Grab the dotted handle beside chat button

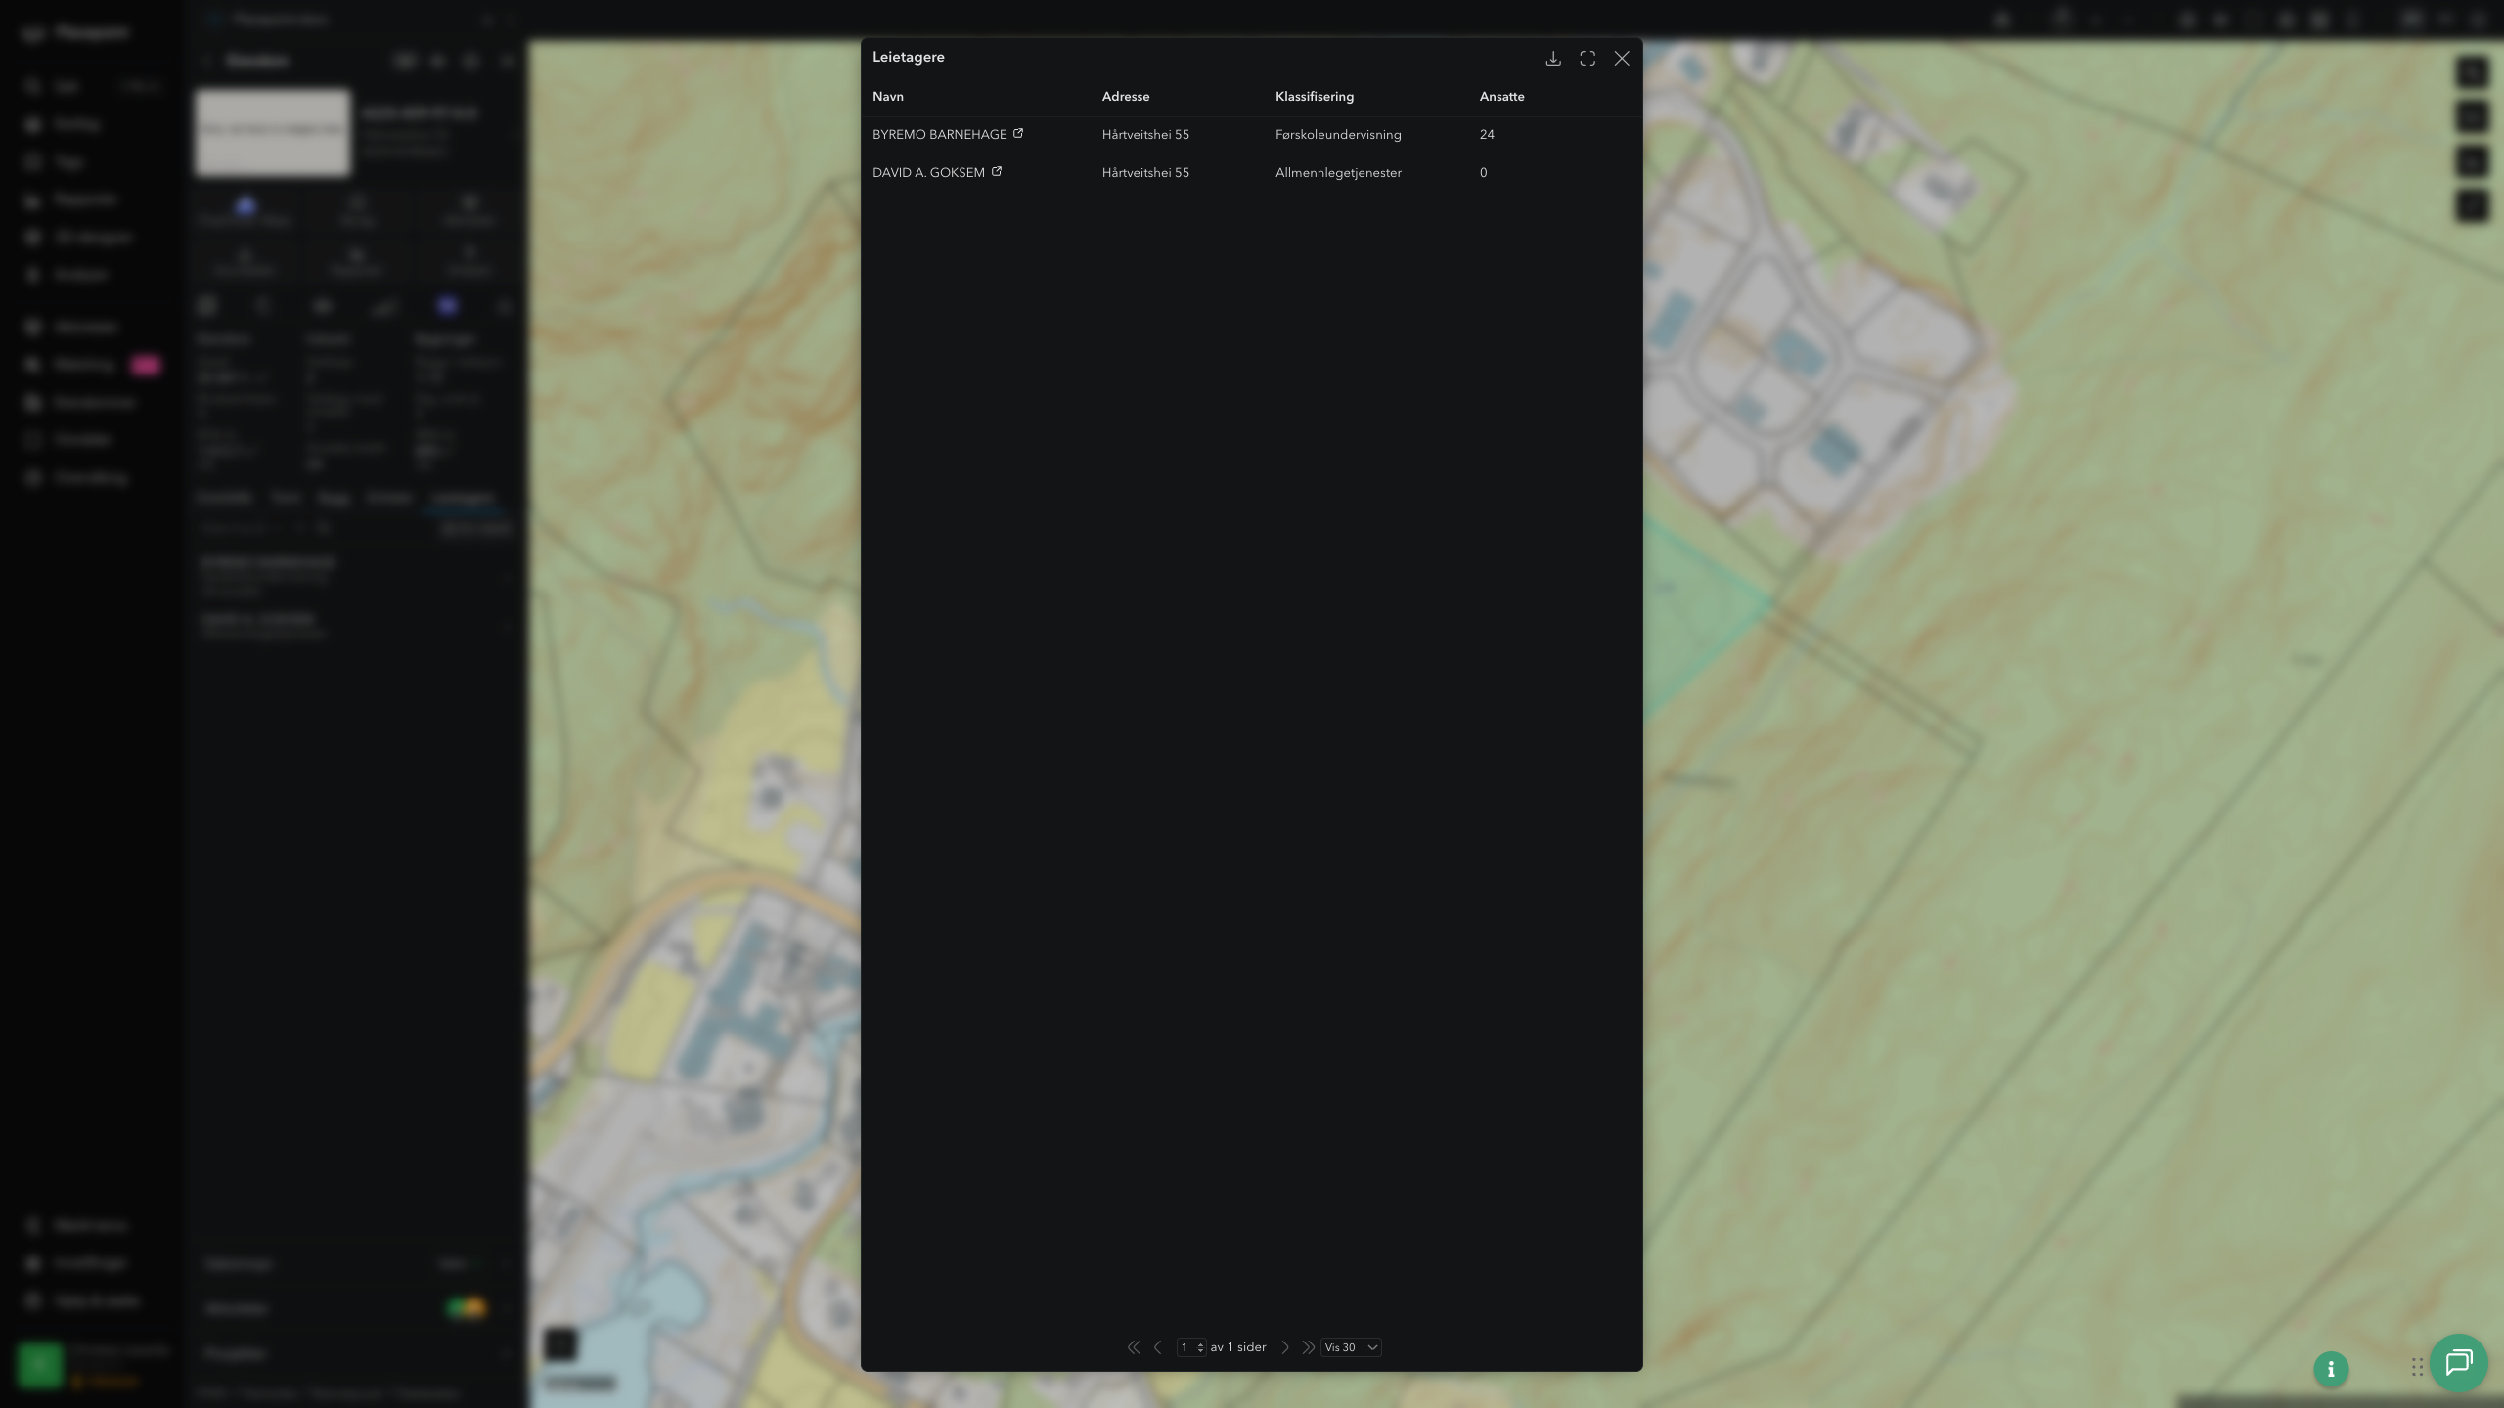click(x=2417, y=1367)
